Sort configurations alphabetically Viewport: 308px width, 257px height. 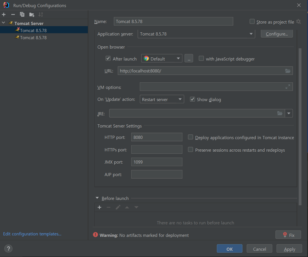tap(41, 14)
